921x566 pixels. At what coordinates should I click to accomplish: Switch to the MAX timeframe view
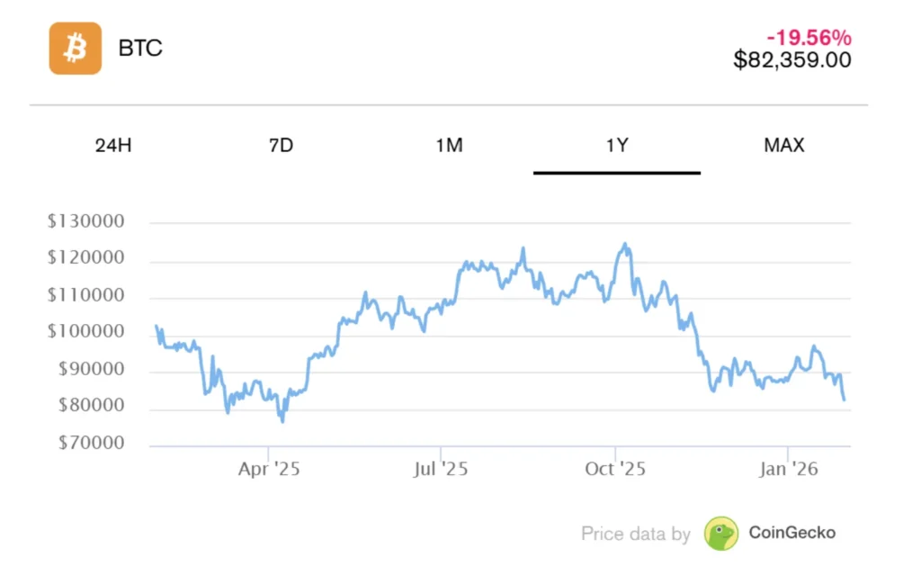click(783, 145)
